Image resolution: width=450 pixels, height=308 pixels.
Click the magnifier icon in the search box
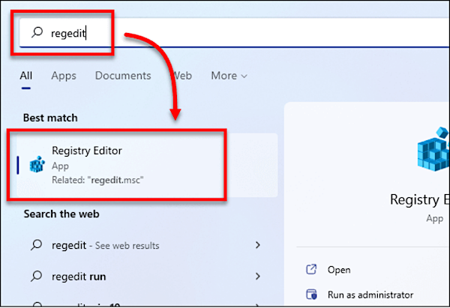pyautogui.click(x=34, y=33)
